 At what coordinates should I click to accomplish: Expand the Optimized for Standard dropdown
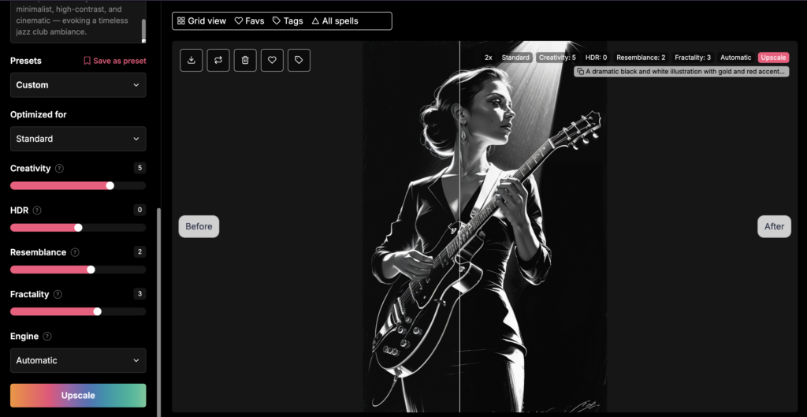[78, 139]
